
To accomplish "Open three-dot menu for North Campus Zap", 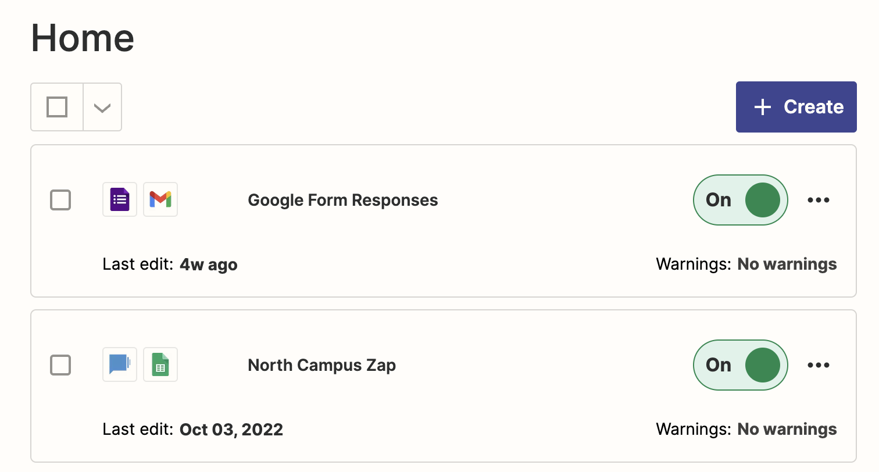I will (x=819, y=365).
